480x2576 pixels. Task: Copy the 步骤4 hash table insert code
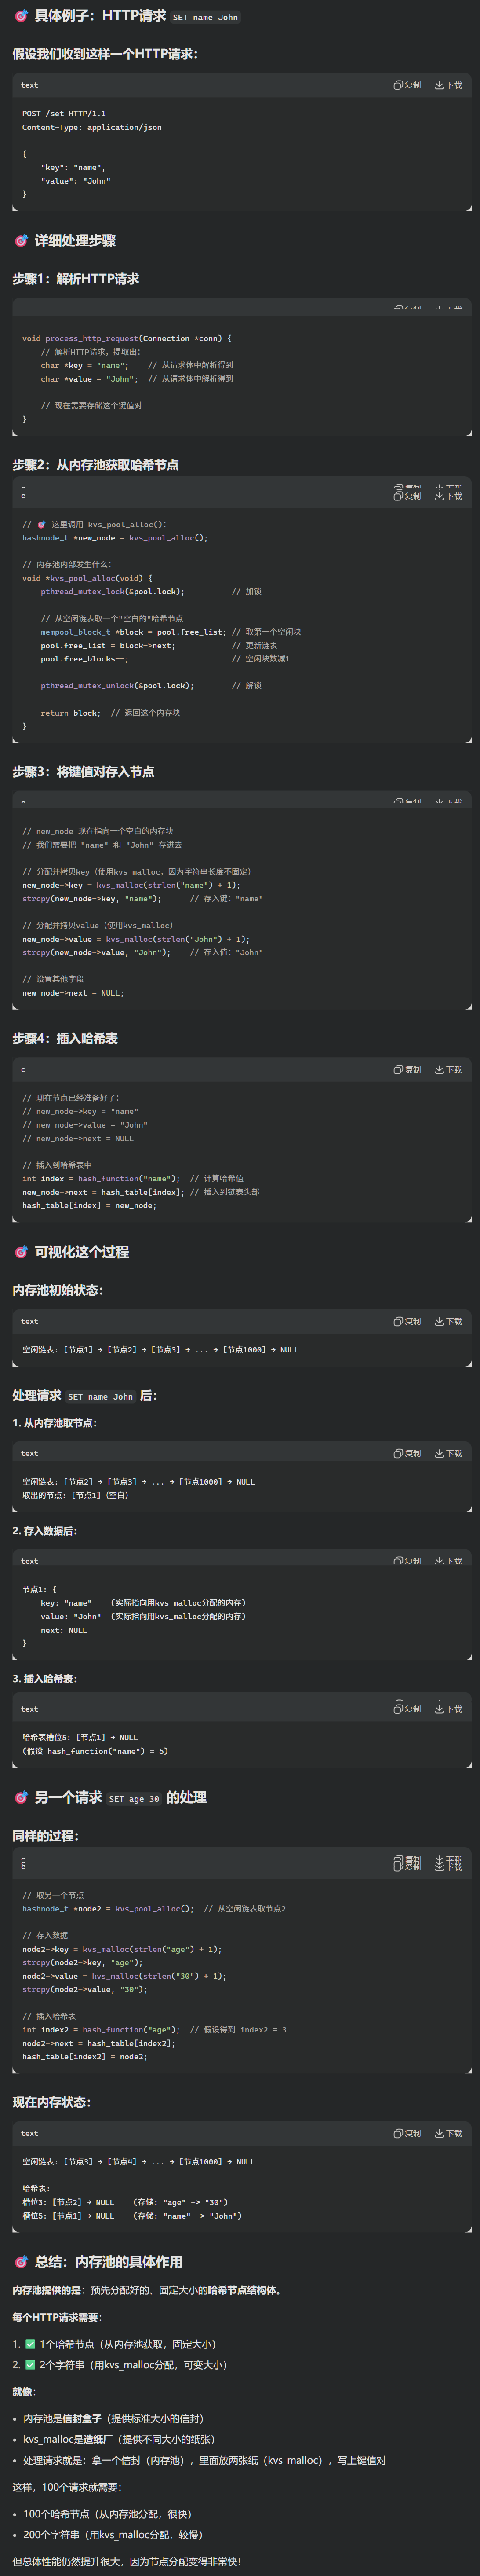pyautogui.click(x=409, y=1068)
